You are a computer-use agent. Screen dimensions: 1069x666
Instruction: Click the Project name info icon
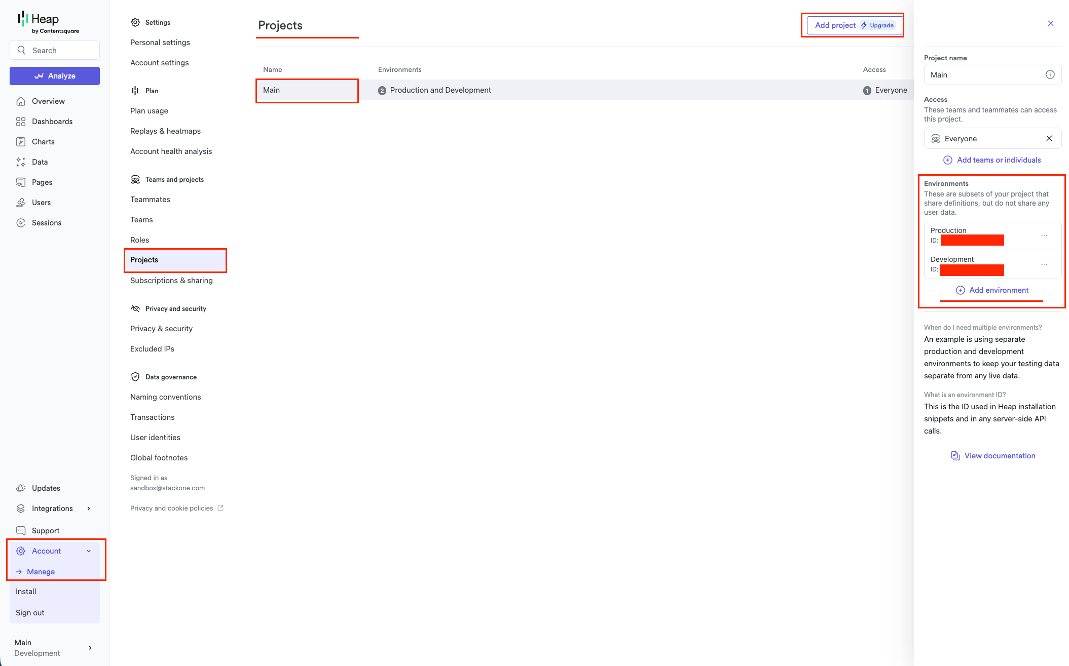point(1050,74)
